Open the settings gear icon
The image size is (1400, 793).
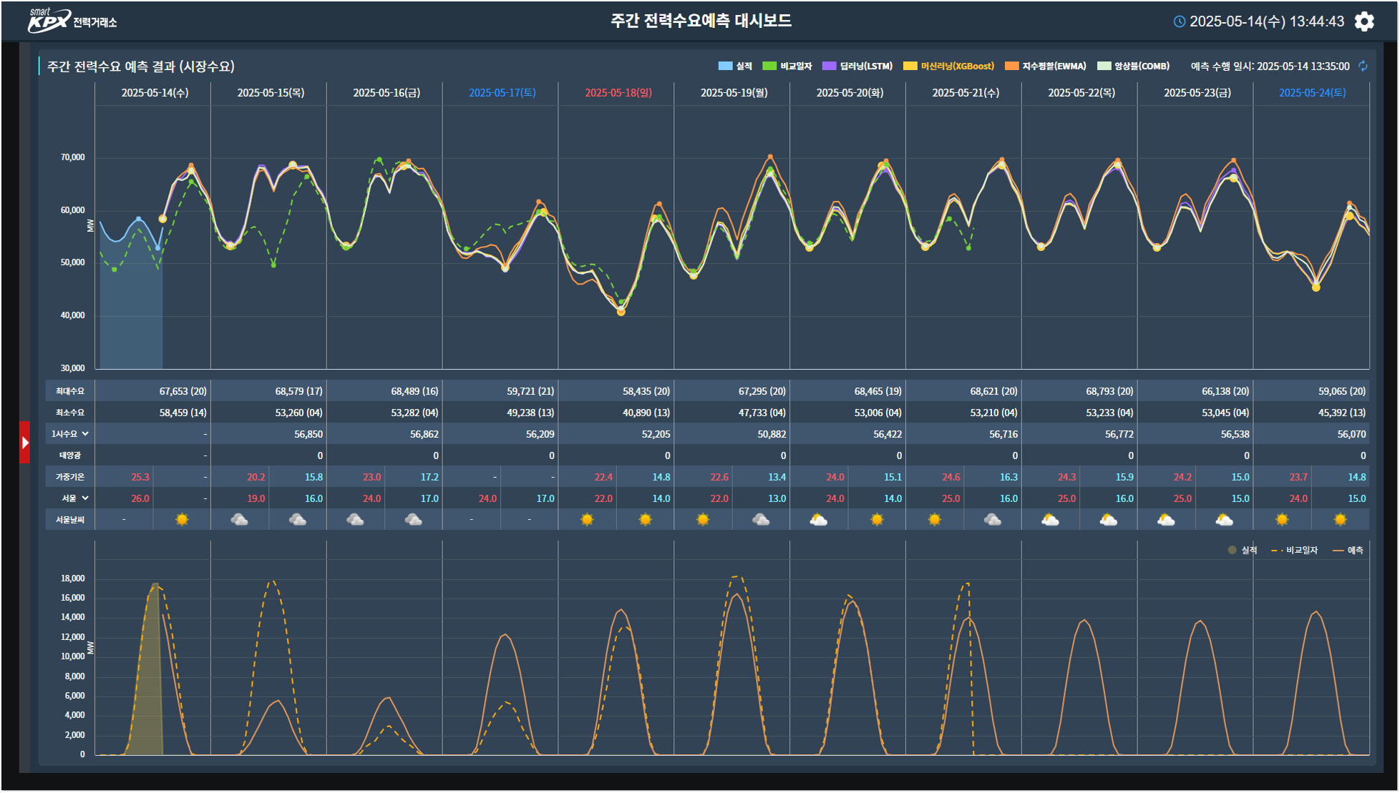point(1364,21)
